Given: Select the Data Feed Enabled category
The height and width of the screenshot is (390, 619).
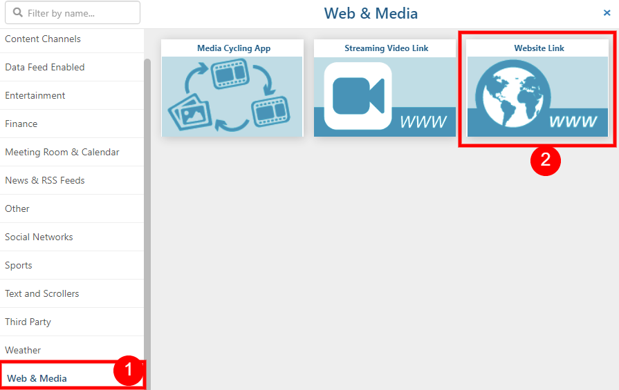Looking at the screenshot, I should pyautogui.click(x=72, y=68).
